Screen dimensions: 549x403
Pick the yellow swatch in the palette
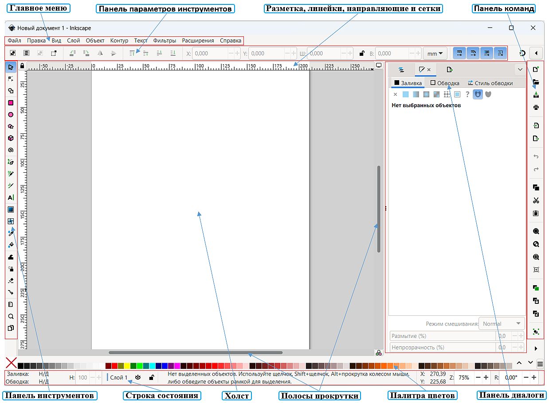tap(127, 366)
